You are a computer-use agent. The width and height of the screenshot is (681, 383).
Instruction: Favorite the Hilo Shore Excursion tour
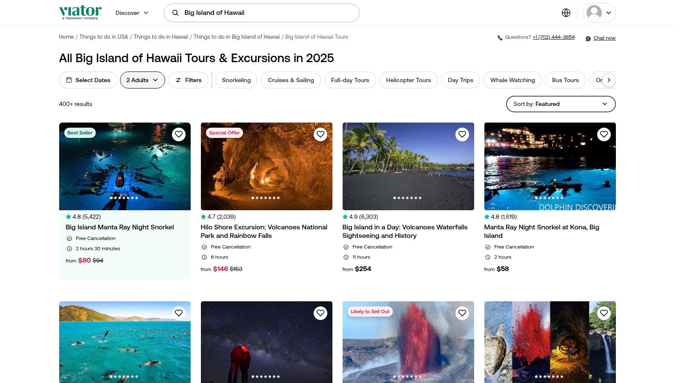point(320,134)
